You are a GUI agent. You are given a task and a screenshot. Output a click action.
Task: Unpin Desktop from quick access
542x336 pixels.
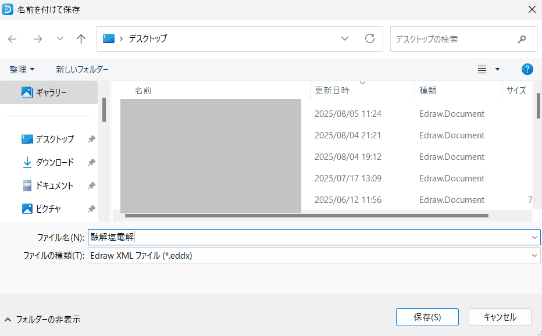[91, 140]
